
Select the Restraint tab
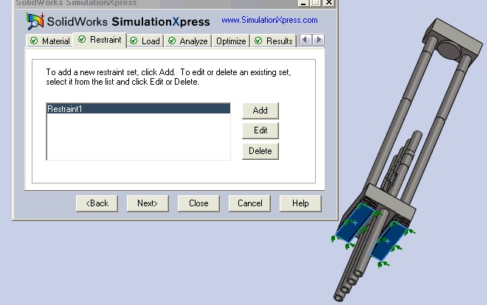point(100,40)
